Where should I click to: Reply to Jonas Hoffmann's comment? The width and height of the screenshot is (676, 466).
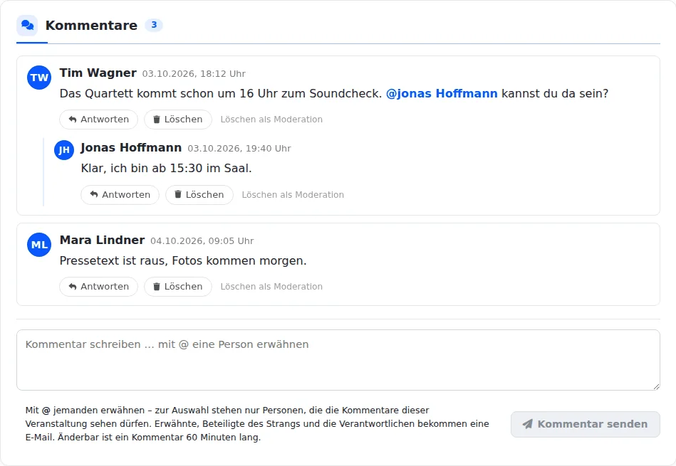coord(120,195)
